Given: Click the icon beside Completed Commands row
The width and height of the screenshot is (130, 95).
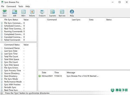Looking at the screenshot, I should 2,34.
